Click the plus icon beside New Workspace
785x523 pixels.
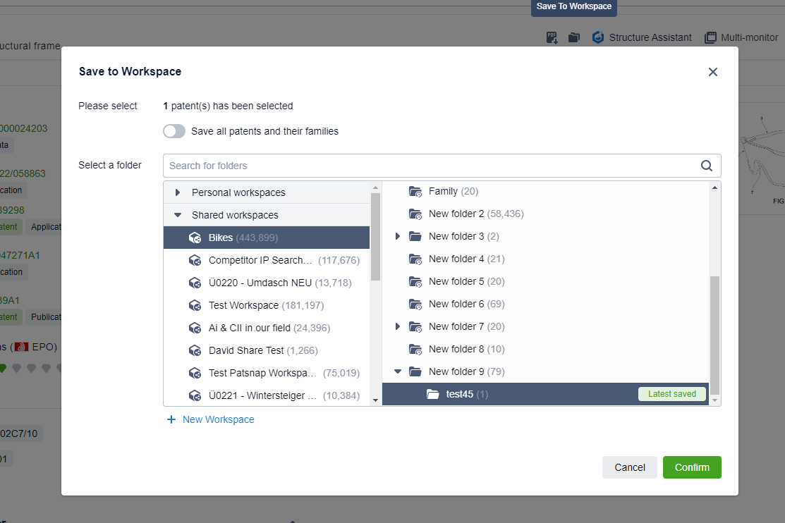[x=171, y=419]
